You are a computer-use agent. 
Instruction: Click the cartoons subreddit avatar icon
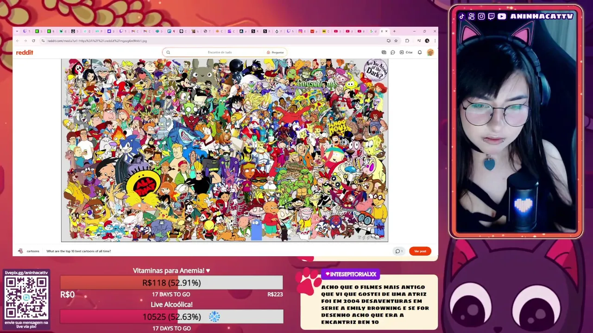pos(20,251)
